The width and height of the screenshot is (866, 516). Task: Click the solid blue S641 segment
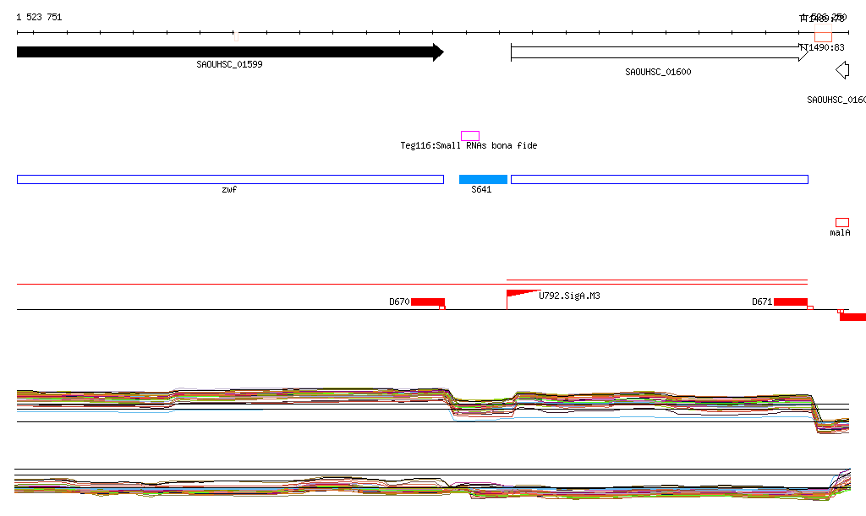tap(483, 179)
